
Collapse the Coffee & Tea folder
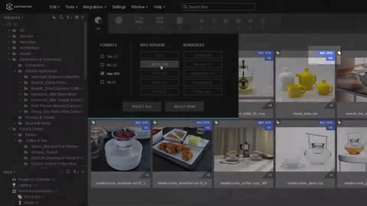pyautogui.click(x=15, y=141)
